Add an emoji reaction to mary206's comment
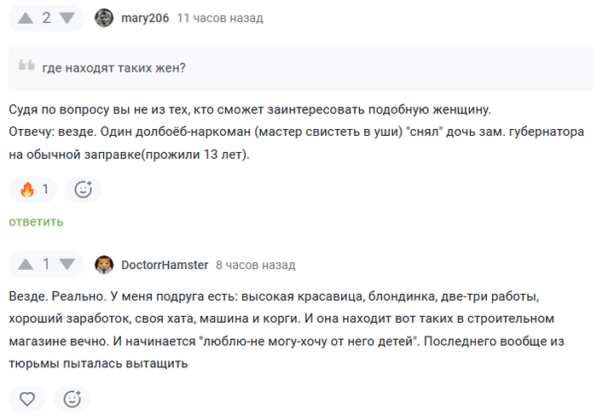The height and width of the screenshot is (416, 597). tap(83, 190)
